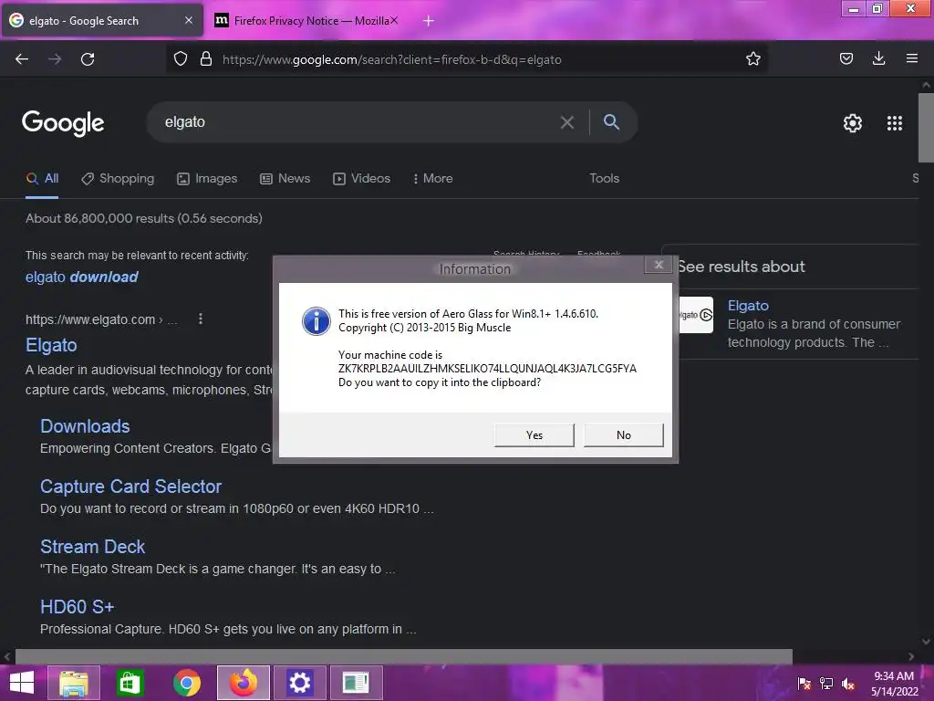Open Microsoft Store from taskbar
934x701 pixels.
130,683
